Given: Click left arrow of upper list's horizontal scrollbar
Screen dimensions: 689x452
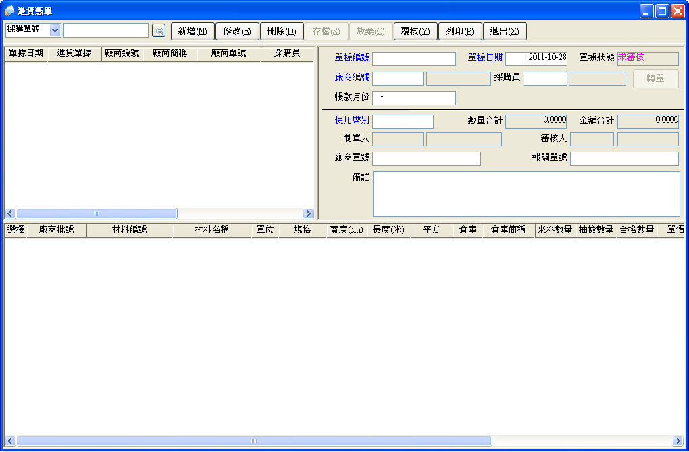Looking at the screenshot, I should tap(10, 214).
